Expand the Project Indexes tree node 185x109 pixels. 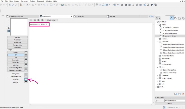(x=158, y=78)
